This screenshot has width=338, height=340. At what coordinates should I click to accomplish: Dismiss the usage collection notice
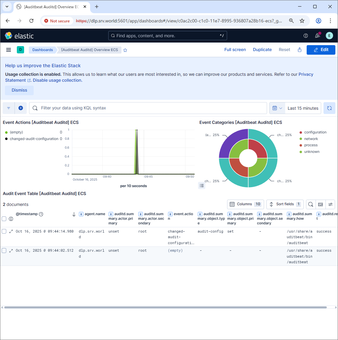coord(19,90)
